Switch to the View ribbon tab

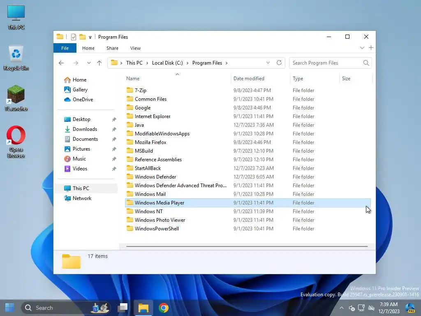point(135,48)
